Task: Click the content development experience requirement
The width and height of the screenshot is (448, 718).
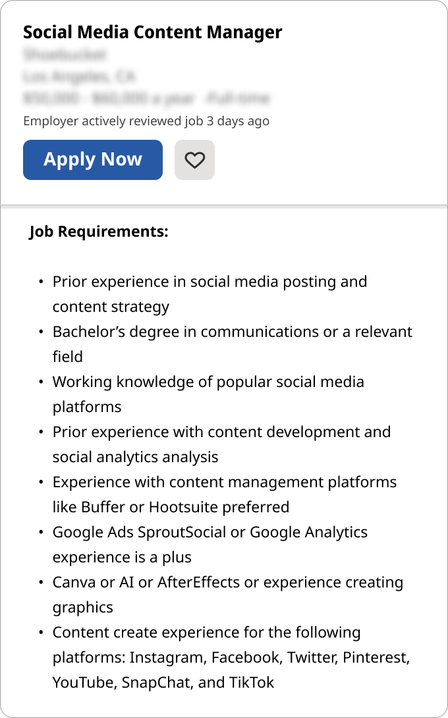Action: coord(221,433)
